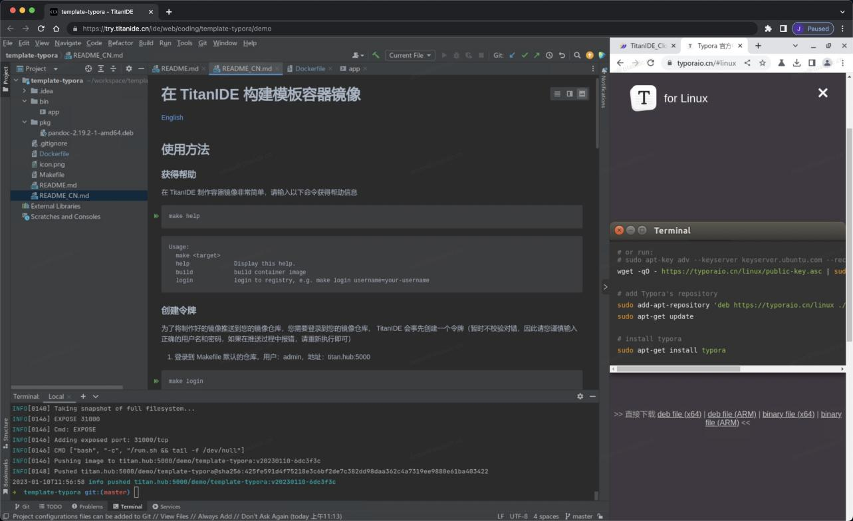
Task: Click the Git rollback icon
Action: pyautogui.click(x=562, y=55)
